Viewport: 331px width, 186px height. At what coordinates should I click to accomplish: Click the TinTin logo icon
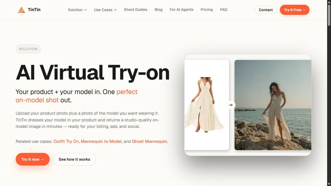tap(21, 10)
